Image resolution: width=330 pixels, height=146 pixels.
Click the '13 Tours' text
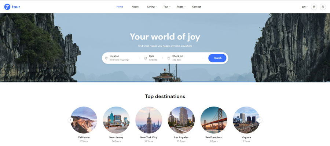[x=181, y=141]
